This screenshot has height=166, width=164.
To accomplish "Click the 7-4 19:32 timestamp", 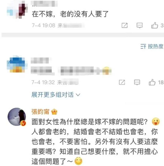I will pyautogui.click(x=43, y=82).
